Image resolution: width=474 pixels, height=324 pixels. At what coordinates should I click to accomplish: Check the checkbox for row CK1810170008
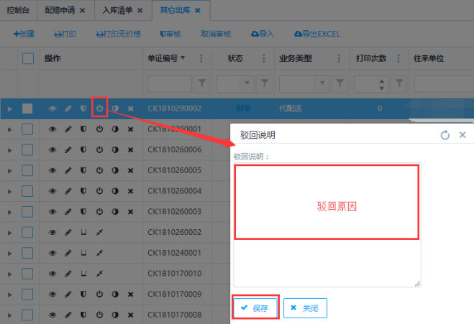[28, 314]
